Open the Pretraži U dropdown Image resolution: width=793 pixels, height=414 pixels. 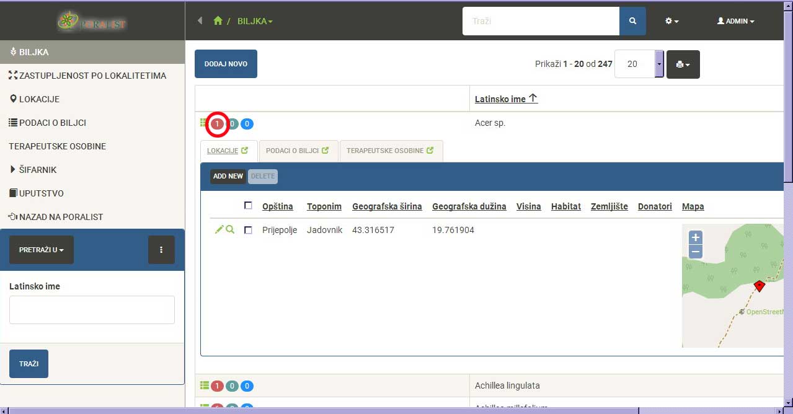42,250
